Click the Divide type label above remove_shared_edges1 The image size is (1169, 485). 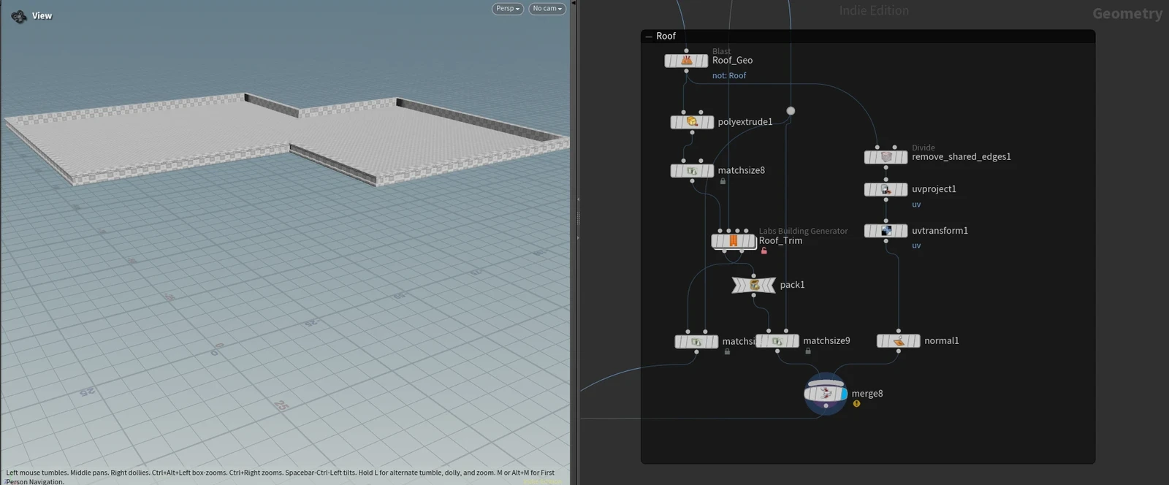pos(923,148)
